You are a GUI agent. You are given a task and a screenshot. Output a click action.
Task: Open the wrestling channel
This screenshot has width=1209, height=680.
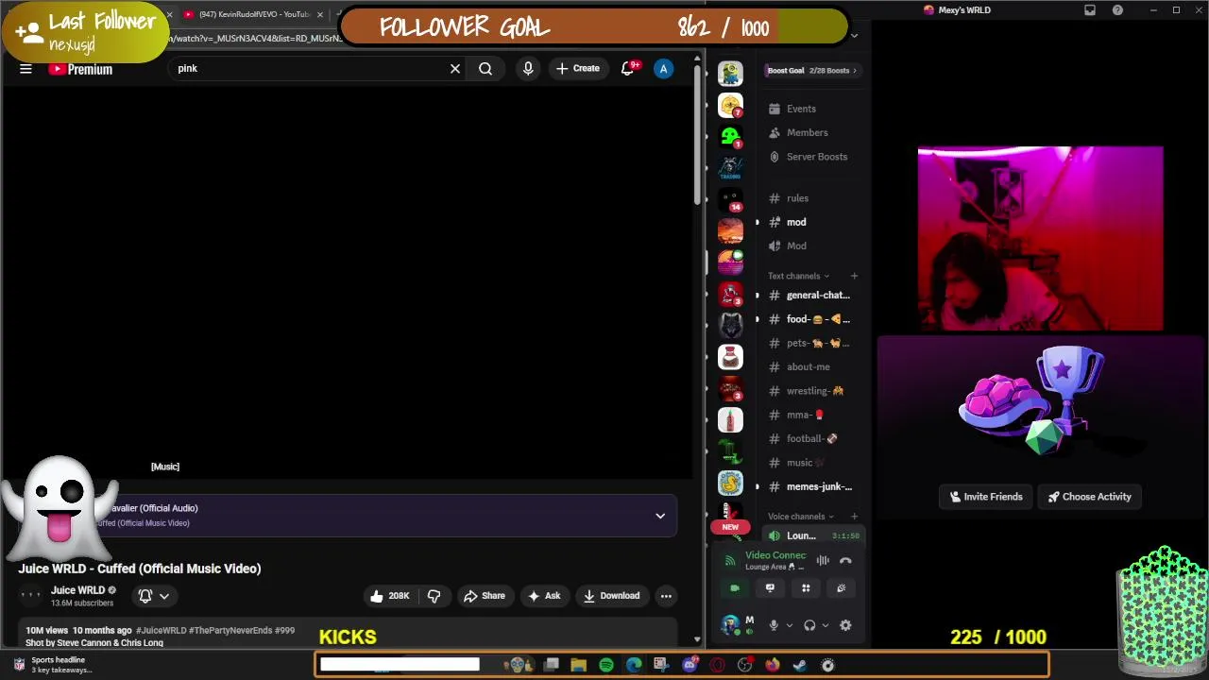pos(814,391)
